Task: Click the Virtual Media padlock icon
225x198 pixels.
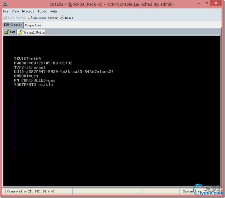Action: click(20, 32)
